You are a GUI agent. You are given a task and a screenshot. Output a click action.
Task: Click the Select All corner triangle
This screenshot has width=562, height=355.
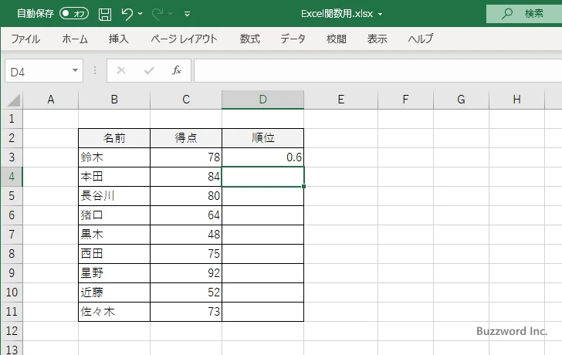13,100
